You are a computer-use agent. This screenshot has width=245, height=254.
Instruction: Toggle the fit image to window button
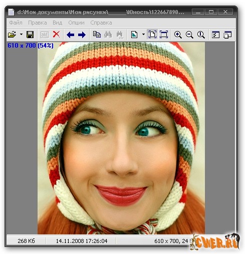pyautogui.click(x=152, y=35)
